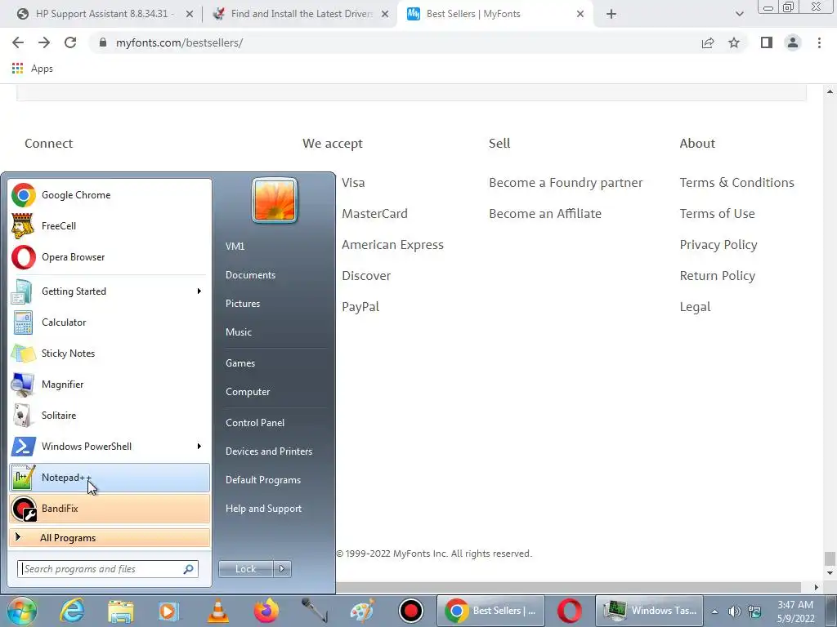Open the microphone app on taskbar
837x627 pixels.
315,611
